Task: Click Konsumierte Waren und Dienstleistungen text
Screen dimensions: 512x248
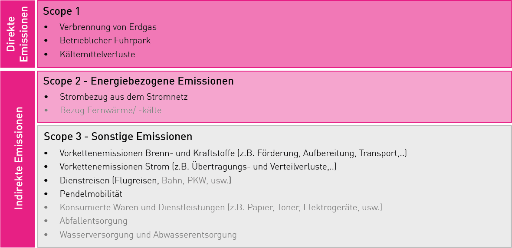Action: 142,208
